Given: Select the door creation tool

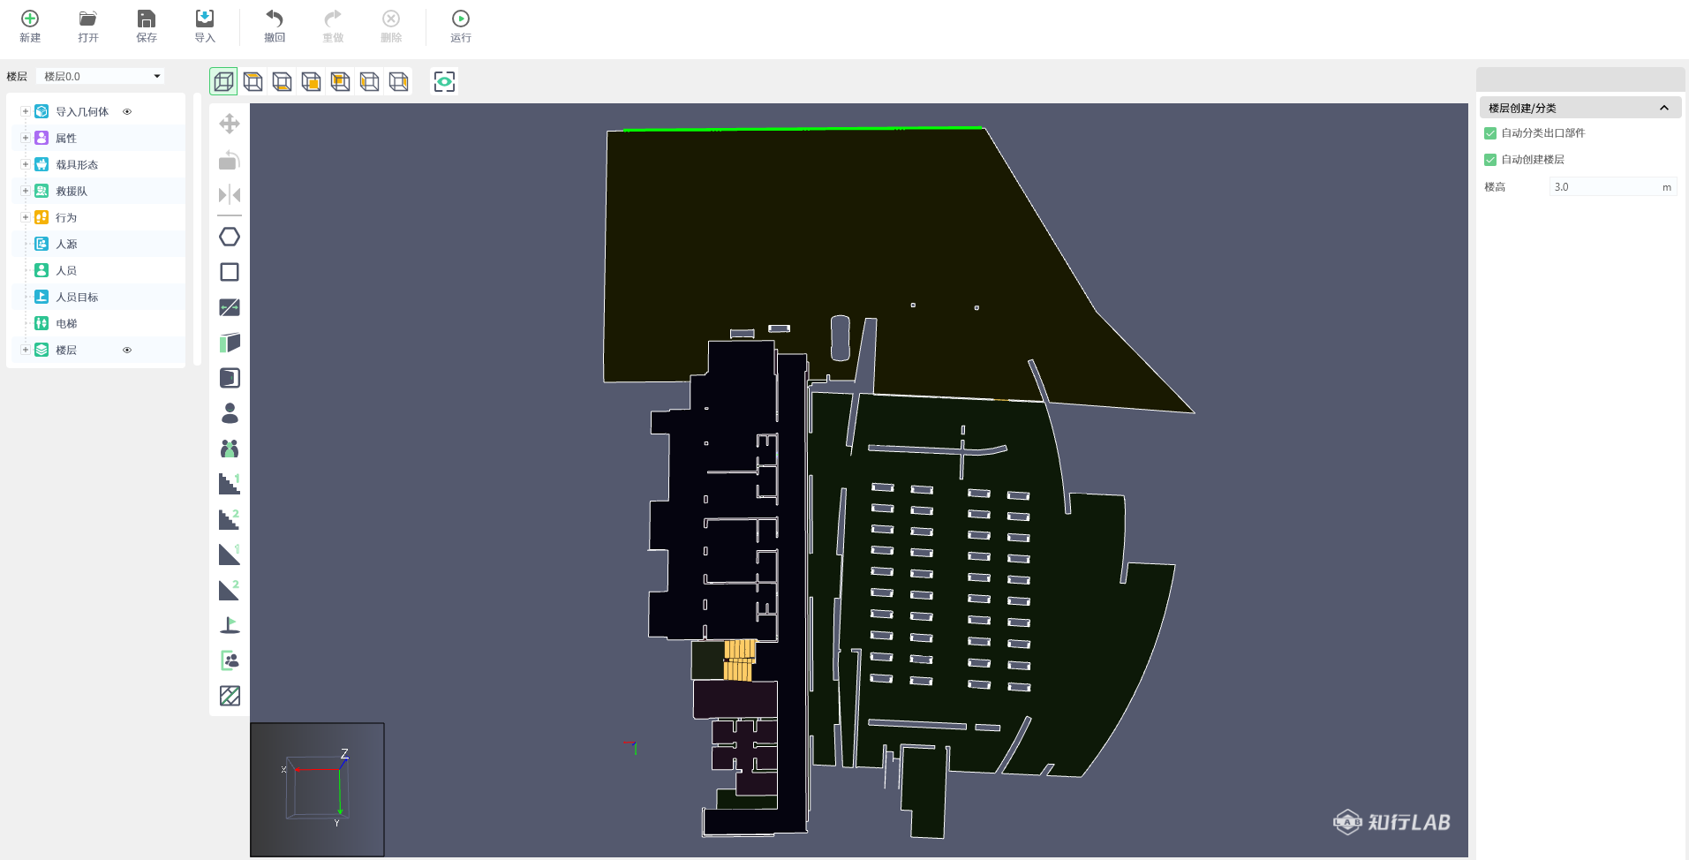Looking at the screenshot, I should click(x=230, y=378).
